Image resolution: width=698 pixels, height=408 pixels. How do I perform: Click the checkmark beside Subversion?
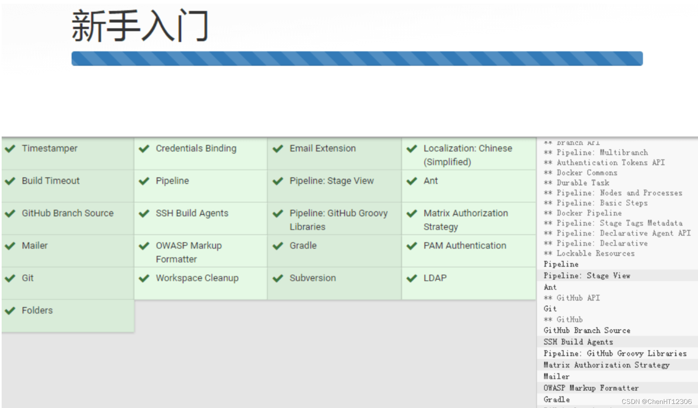point(278,278)
